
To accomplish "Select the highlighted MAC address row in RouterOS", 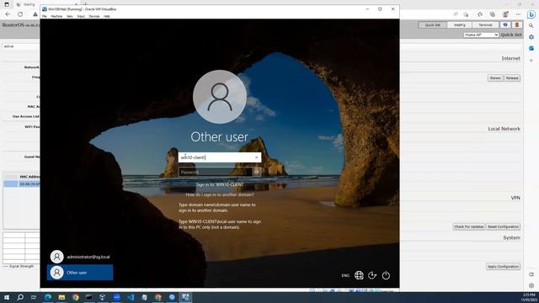I will (22, 184).
